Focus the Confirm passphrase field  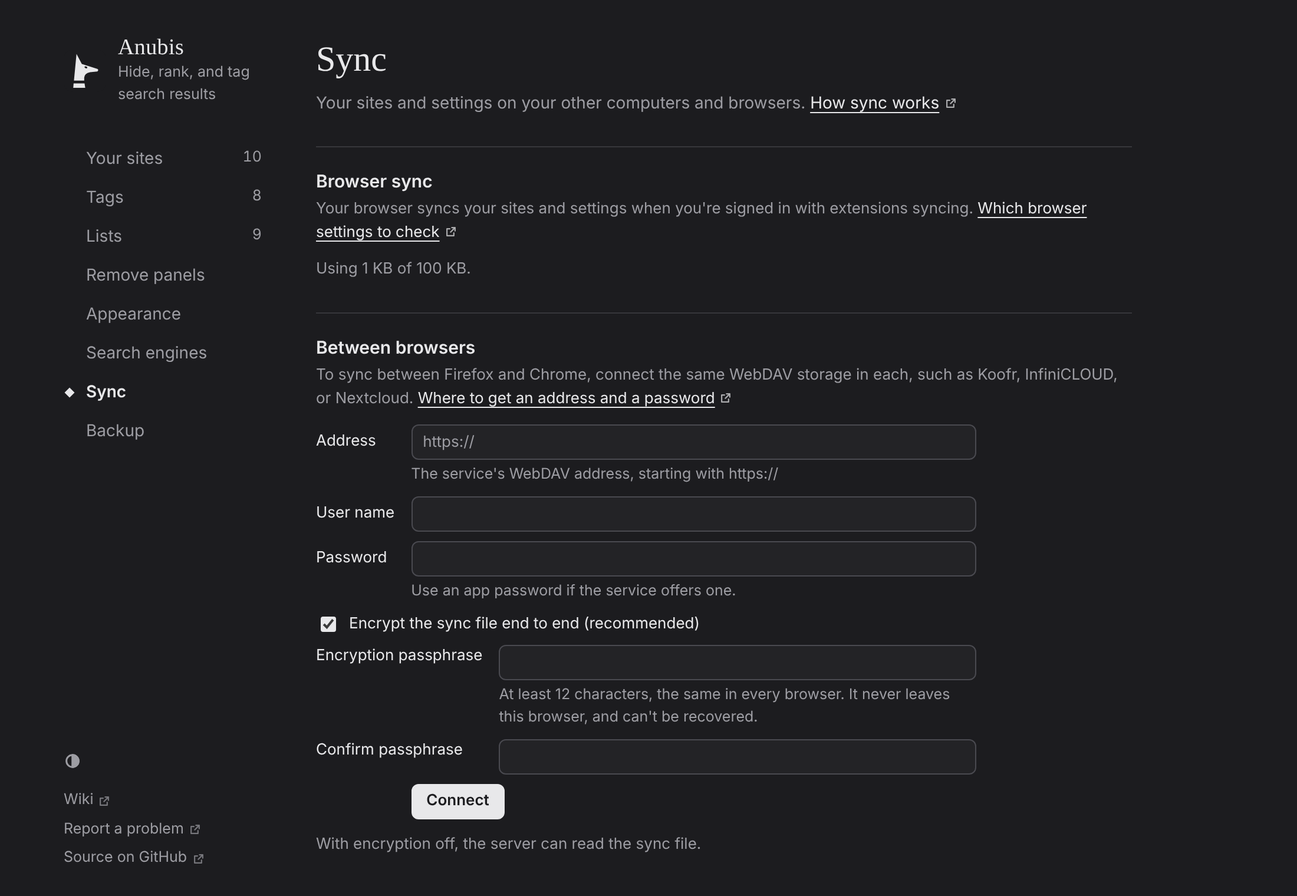pyautogui.click(x=737, y=757)
